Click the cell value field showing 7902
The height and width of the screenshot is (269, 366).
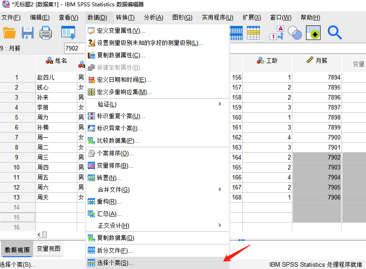(75, 48)
